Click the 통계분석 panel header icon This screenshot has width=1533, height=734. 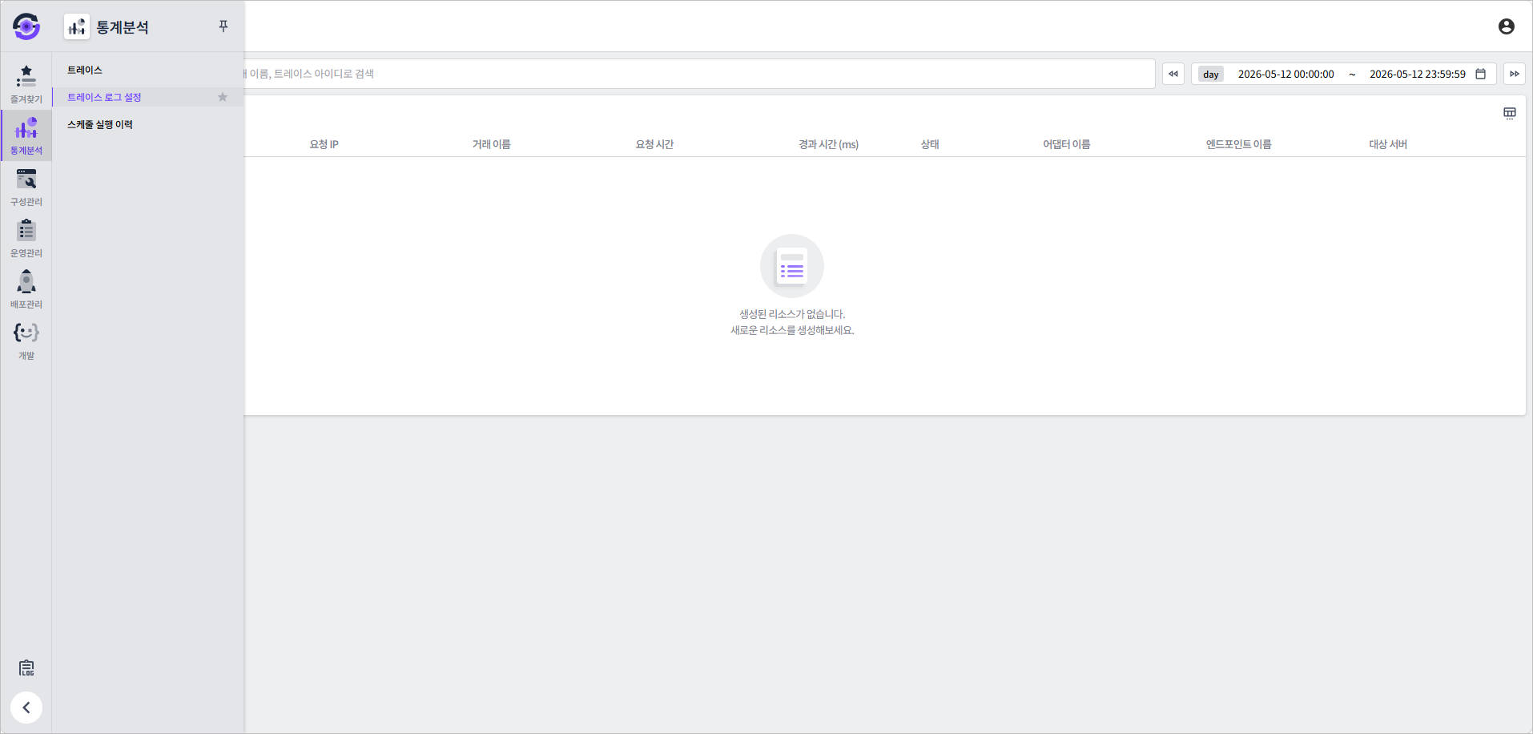(x=77, y=26)
